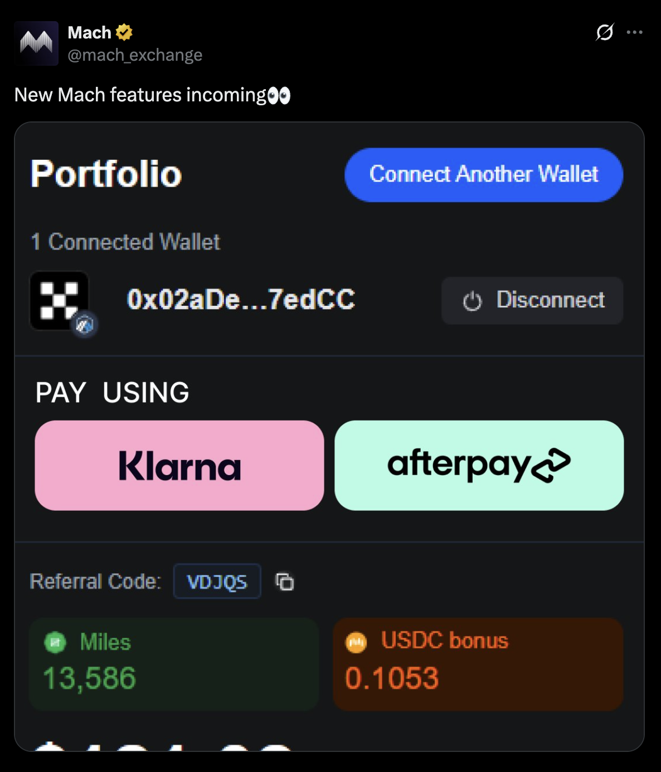Screen dimensions: 661x772
Task: Disconnect the connected wallet
Action: point(532,301)
